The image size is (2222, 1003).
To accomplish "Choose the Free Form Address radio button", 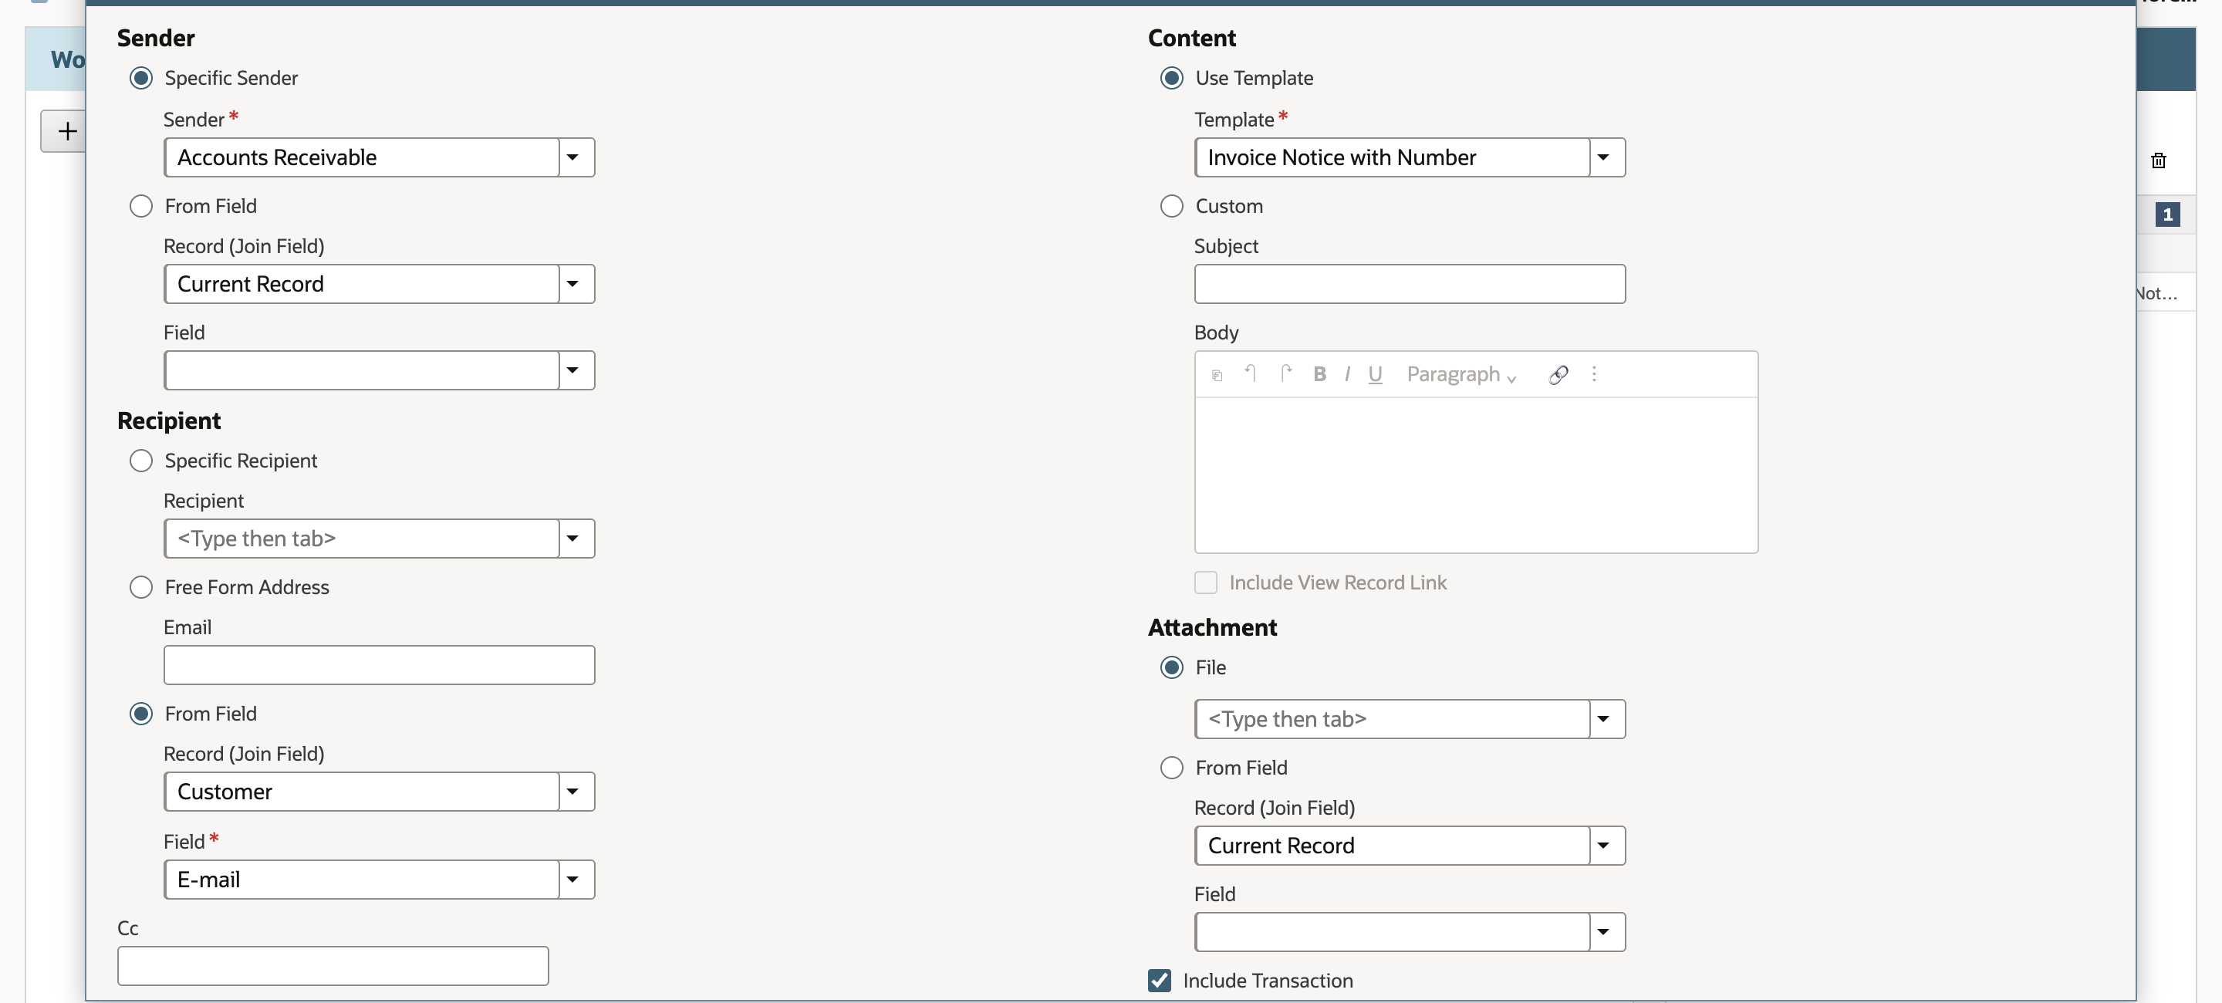I will point(140,587).
